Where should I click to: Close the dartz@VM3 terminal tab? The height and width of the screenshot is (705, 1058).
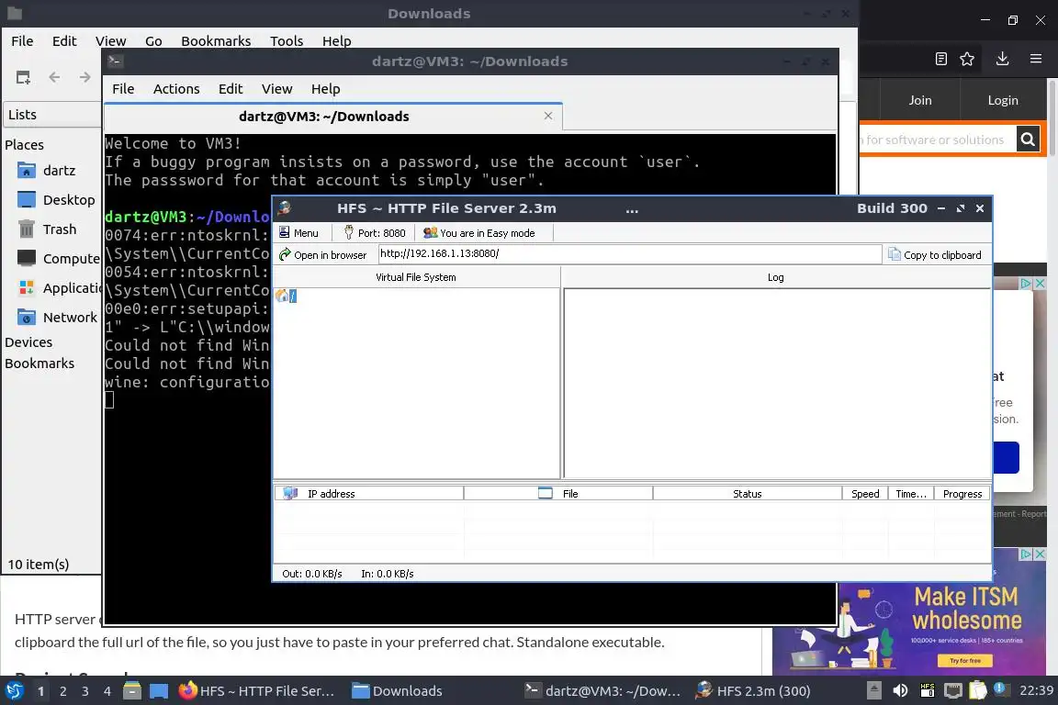coord(548,116)
